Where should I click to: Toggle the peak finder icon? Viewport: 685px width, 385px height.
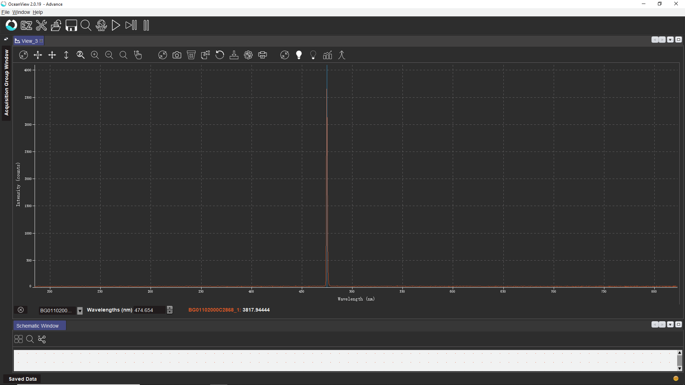coord(342,55)
